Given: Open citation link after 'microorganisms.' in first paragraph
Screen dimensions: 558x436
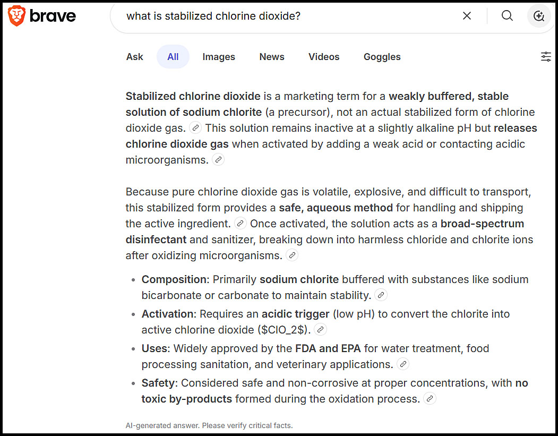Looking at the screenshot, I should coord(218,159).
